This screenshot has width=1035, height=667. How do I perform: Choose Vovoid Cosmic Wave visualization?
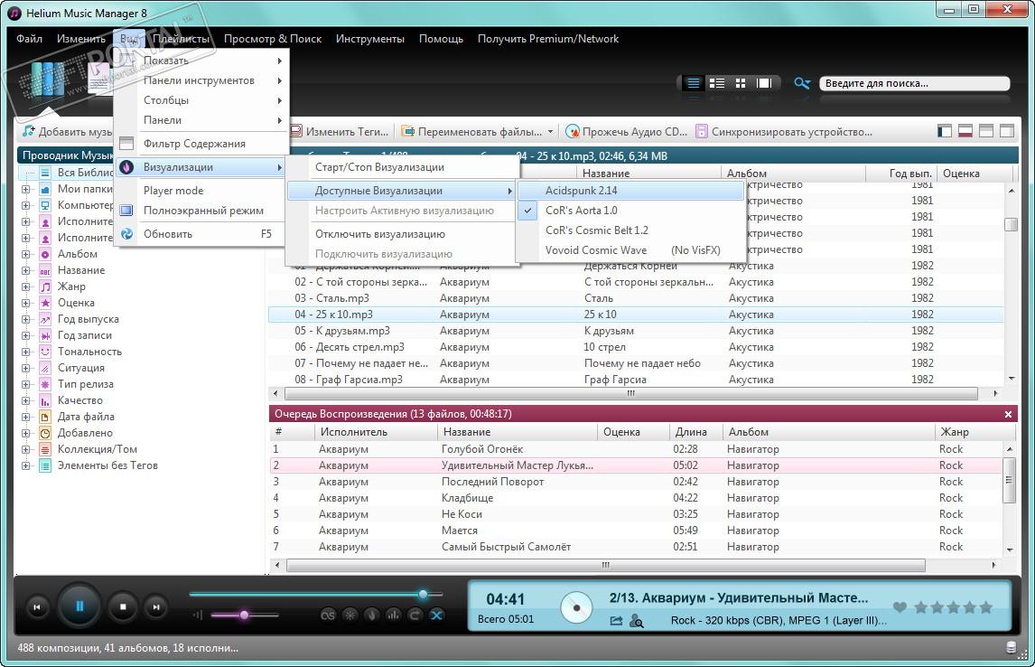[631, 249]
